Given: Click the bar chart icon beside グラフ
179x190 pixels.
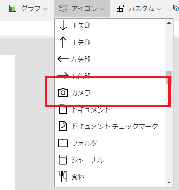Looking at the screenshot, I should [x=13, y=8].
